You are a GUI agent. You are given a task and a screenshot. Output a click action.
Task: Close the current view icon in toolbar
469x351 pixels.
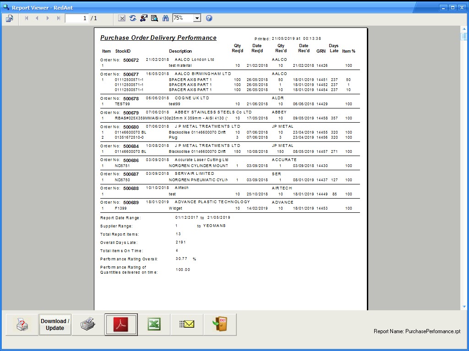(x=122, y=18)
